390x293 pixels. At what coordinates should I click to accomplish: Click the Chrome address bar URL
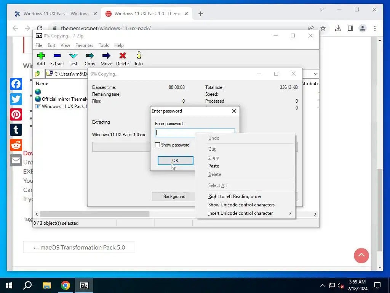[106, 28]
